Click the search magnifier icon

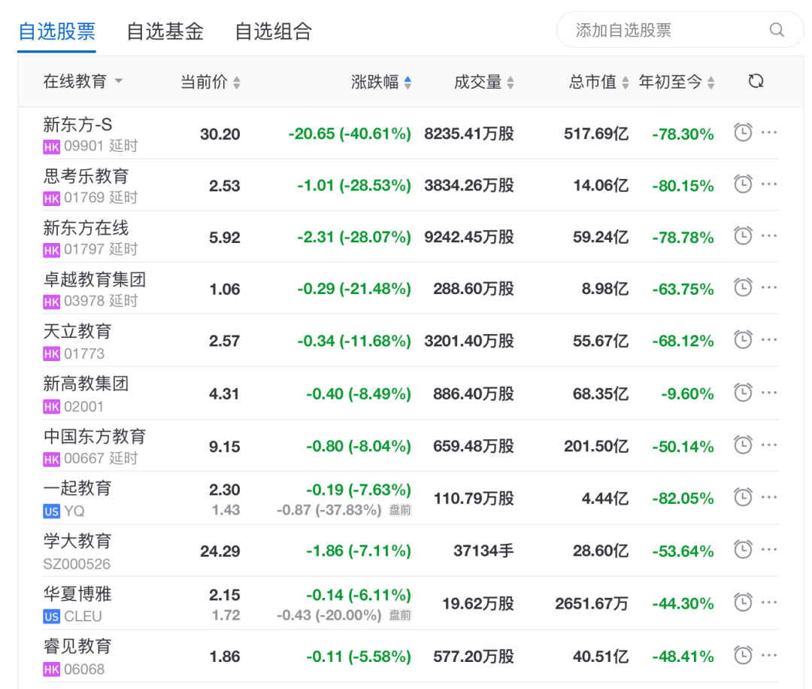777,30
